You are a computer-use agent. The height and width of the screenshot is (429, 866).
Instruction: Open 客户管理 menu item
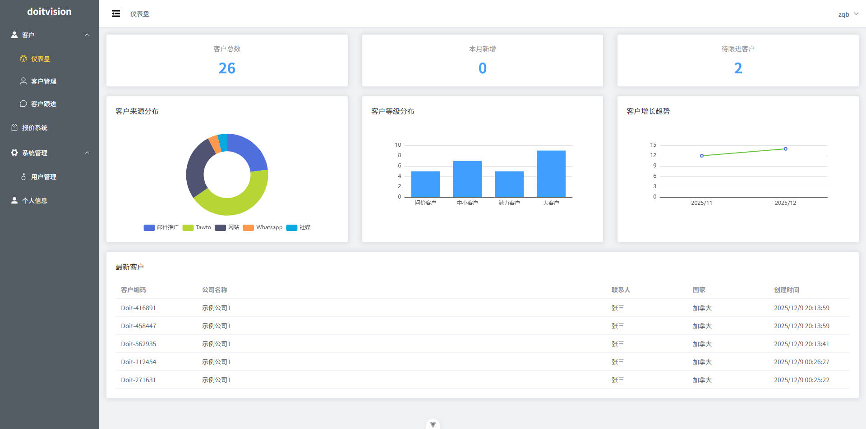[x=49, y=81]
